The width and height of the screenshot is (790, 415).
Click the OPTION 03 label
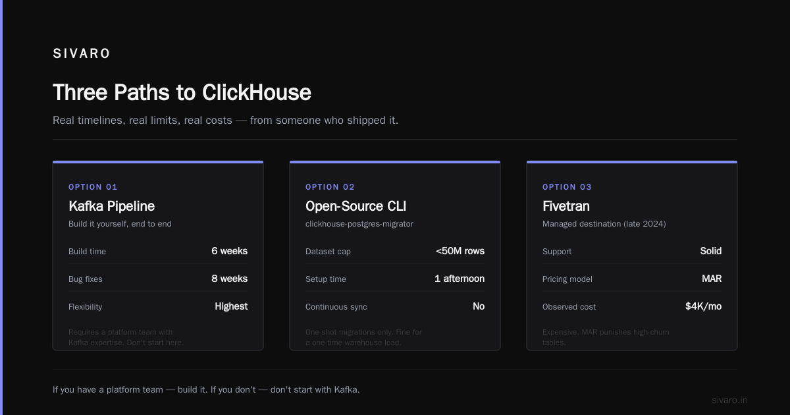[567, 187]
